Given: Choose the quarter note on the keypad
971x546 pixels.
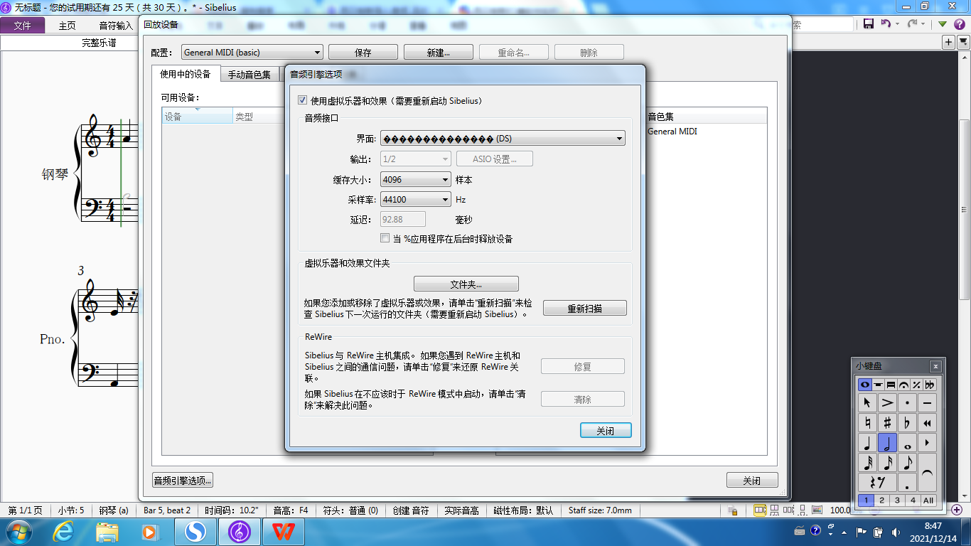Looking at the screenshot, I should (867, 443).
